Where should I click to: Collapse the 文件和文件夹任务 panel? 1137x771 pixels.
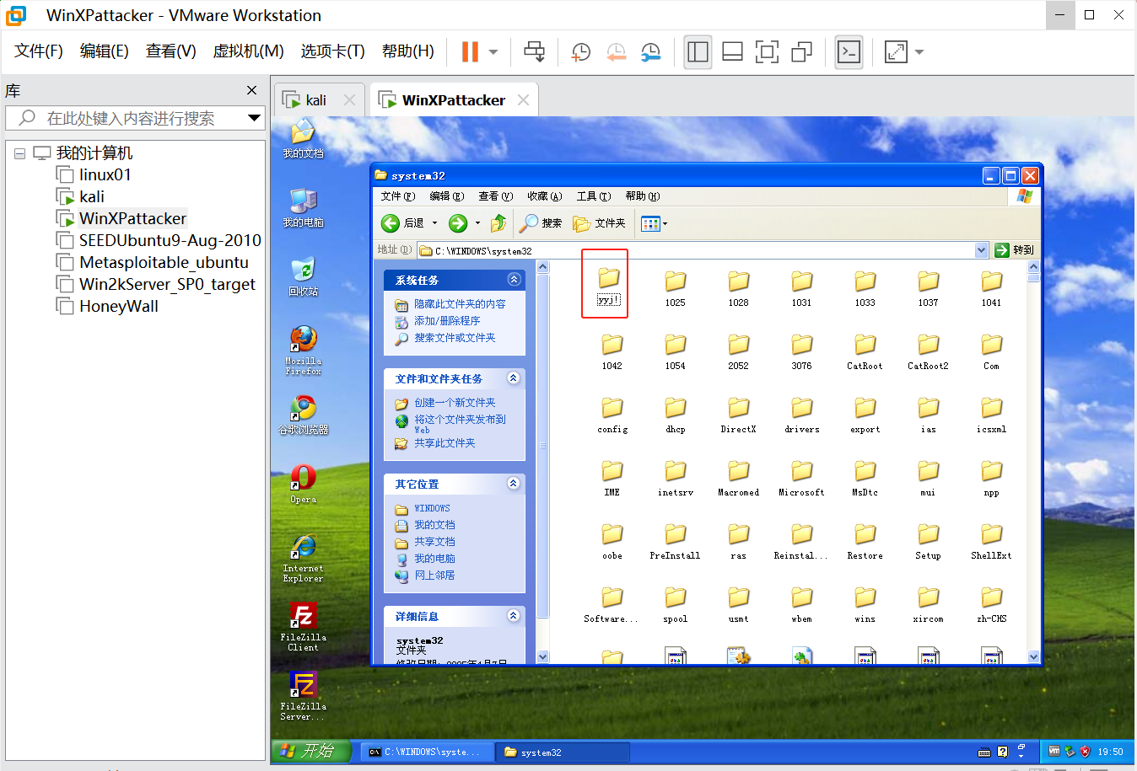[514, 378]
